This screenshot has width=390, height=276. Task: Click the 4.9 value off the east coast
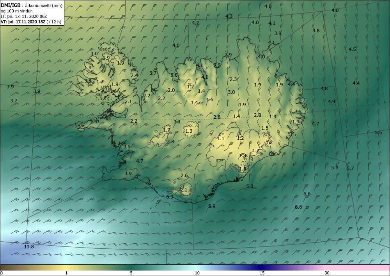[331, 101]
